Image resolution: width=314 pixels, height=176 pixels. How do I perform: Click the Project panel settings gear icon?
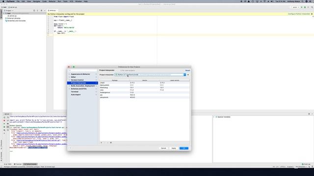pyautogui.click(x=41, y=11)
